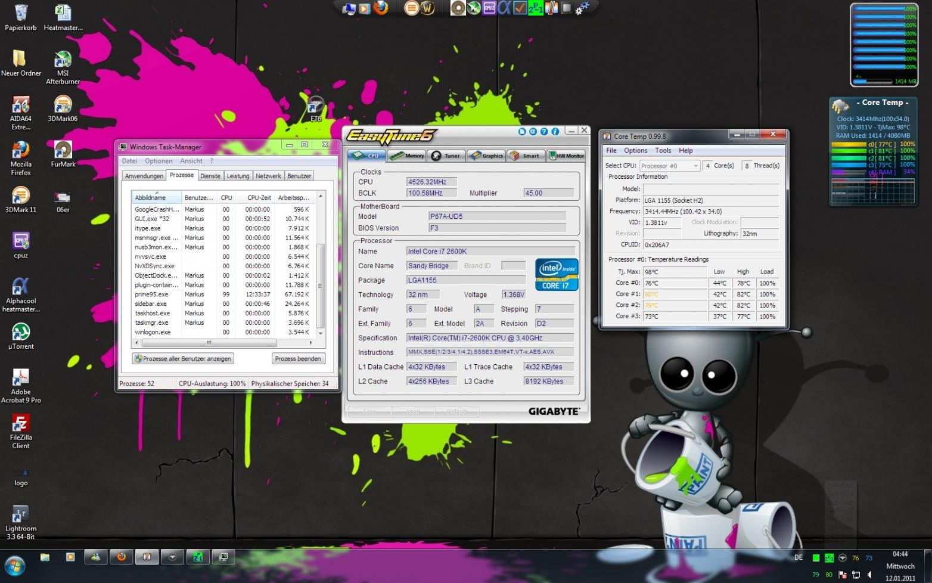Open the µTorrent desktop icon
The width and height of the screenshot is (932, 583).
coord(21,336)
